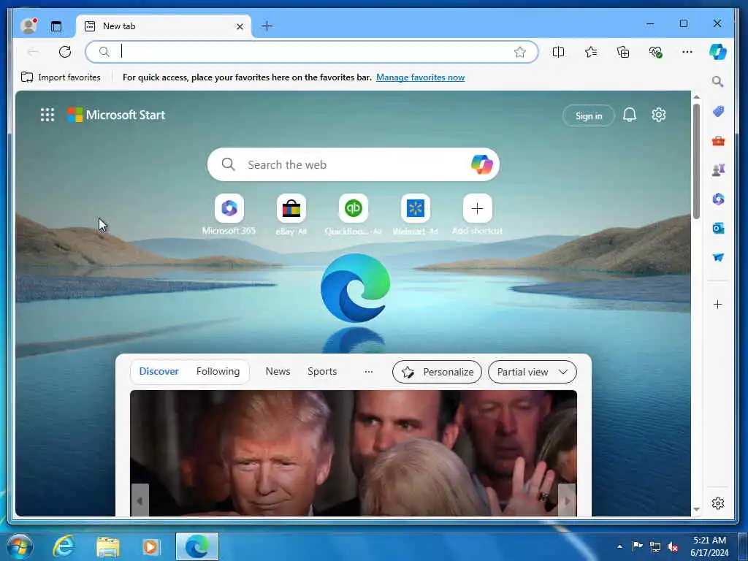Open a new tab with plus button
The image size is (748, 561).
click(267, 26)
